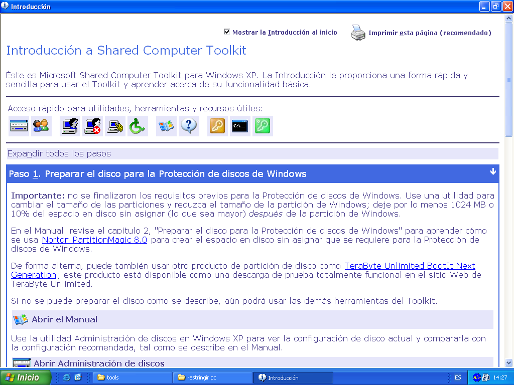
Task: Open the Norton PartitionMagic 8.0 link
Action: pyautogui.click(x=94, y=240)
